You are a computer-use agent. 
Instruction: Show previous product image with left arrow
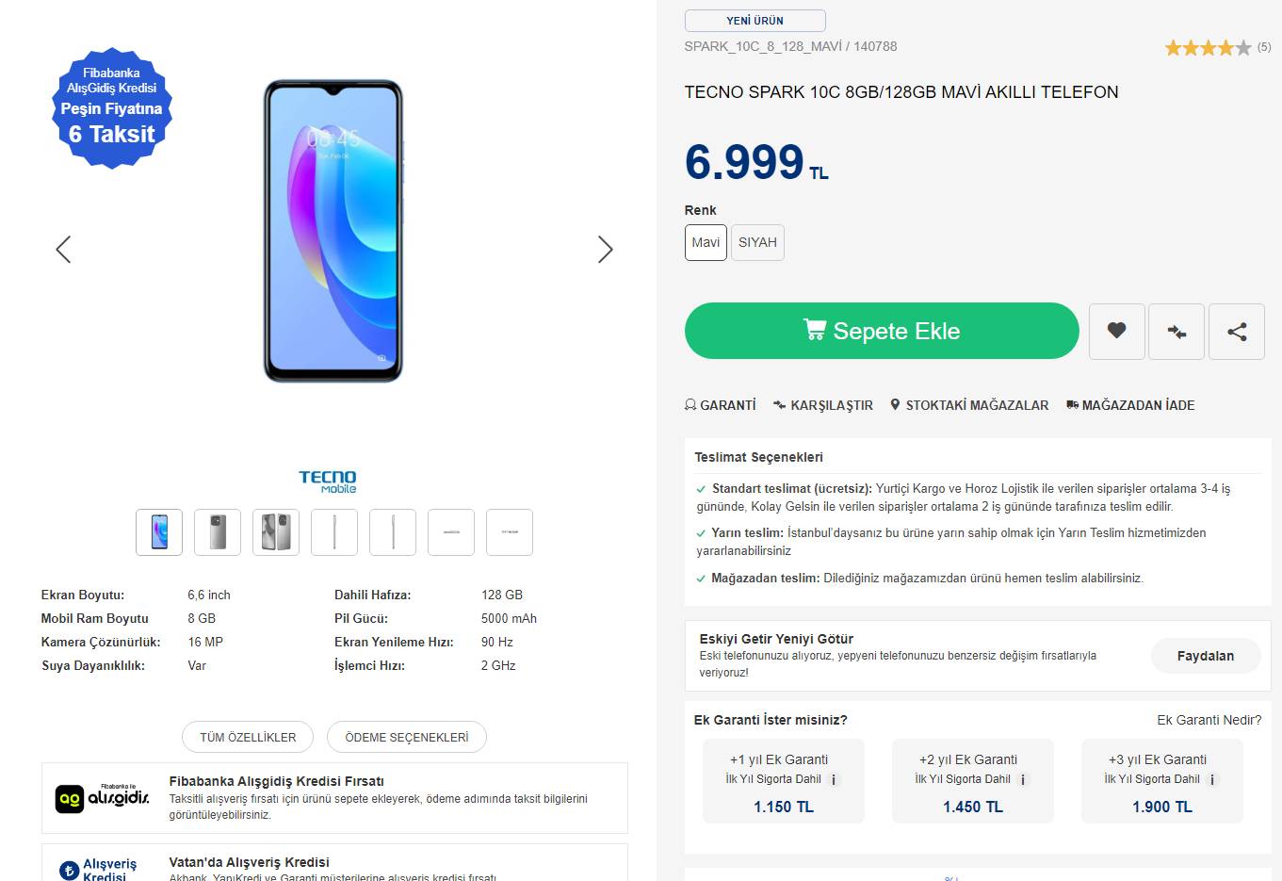tap(63, 250)
